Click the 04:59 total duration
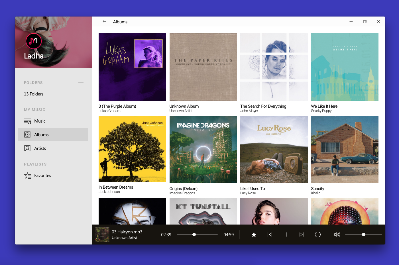The height and width of the screenshot is (265, 399). [x=229, y=235]
